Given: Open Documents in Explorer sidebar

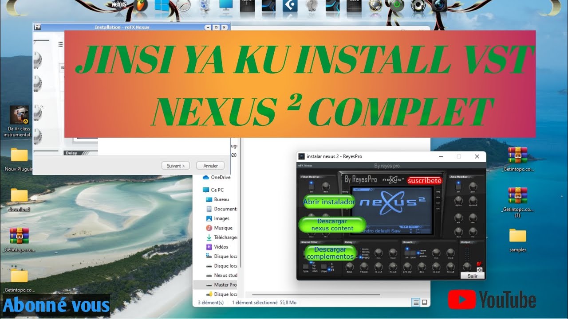Looking at the screenshot, I should [x=221, y=209].
